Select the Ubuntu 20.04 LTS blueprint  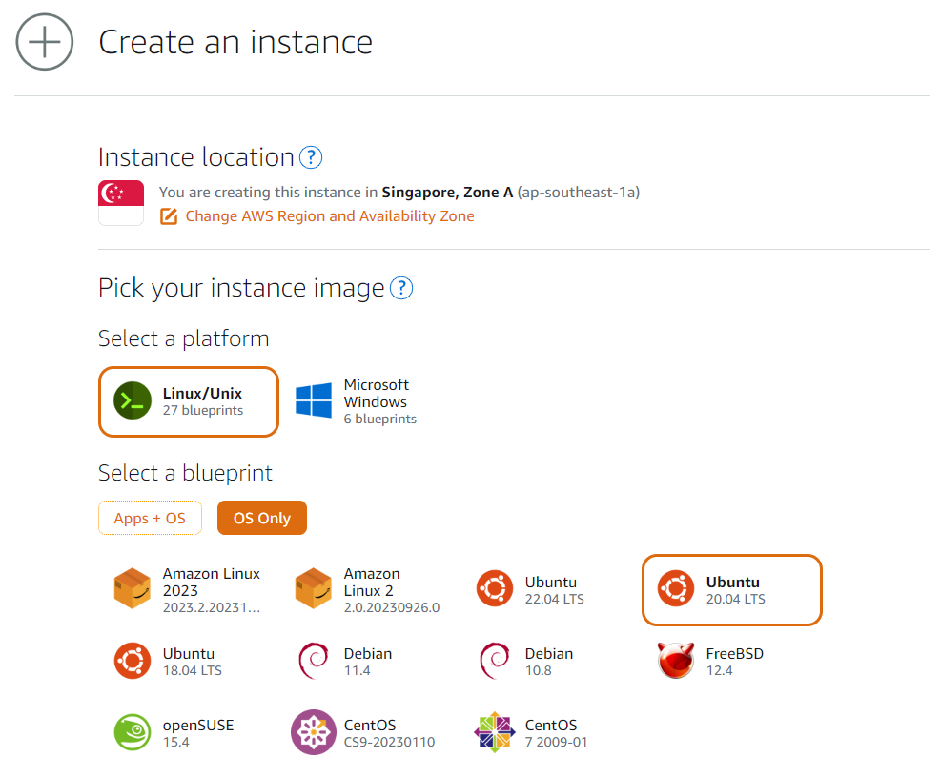(732, 590)
